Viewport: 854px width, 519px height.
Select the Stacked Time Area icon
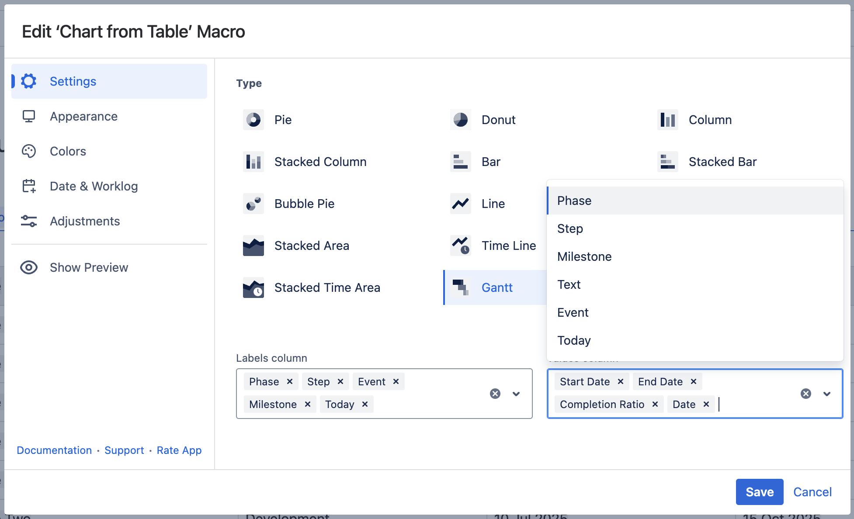(x=253, y=287)
